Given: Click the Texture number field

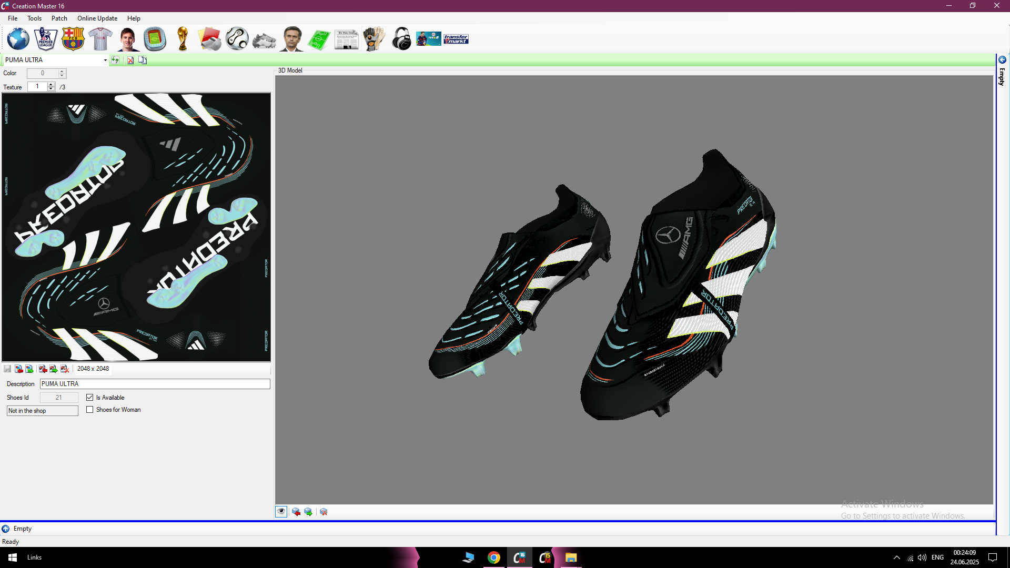Looking at the screenshot, I should point(37,87).
